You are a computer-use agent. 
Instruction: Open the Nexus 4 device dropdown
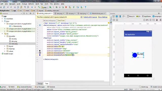click(131, 16)
